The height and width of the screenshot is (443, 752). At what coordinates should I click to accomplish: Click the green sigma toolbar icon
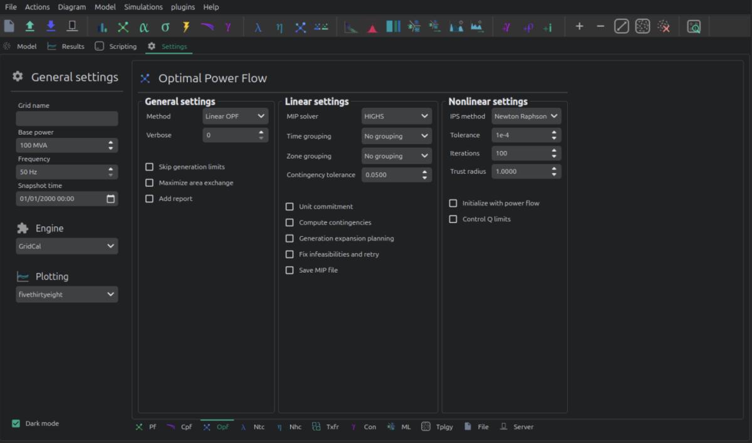165,27
